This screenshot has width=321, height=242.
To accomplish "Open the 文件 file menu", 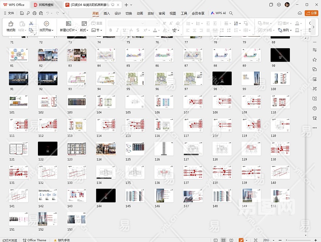I will [x=8, y=13].
